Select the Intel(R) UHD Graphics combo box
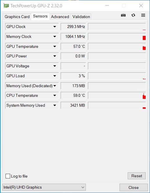 (x=44, y=187)
